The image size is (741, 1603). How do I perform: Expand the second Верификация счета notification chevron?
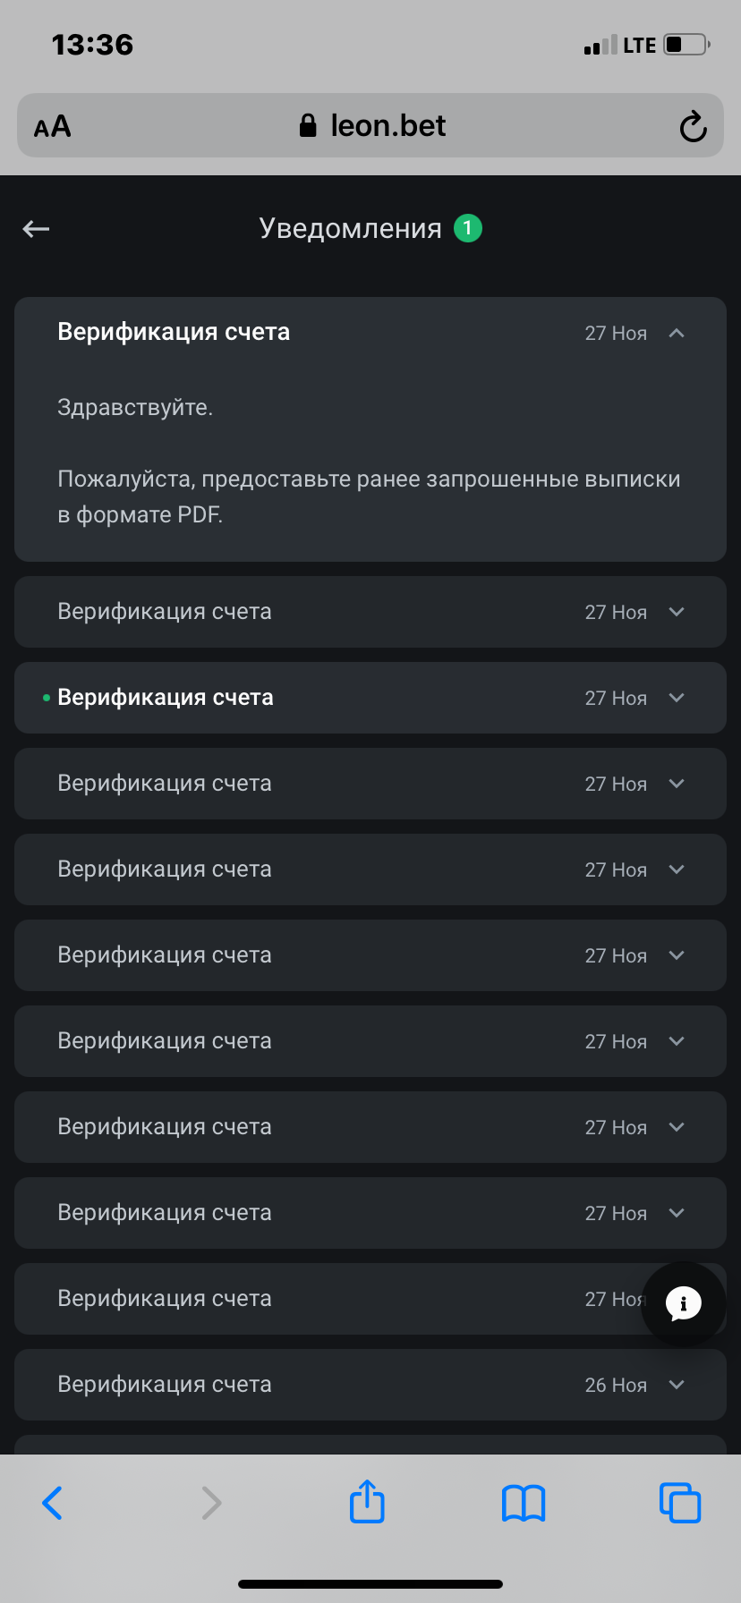677,612
